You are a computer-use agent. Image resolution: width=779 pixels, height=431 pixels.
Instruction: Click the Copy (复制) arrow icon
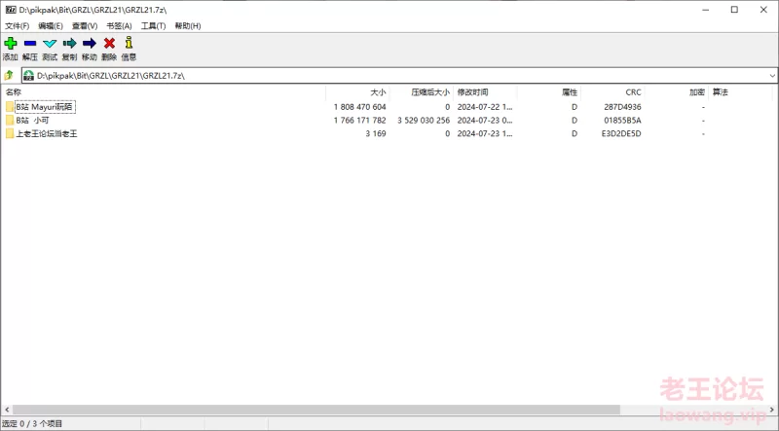click(69, 43)
